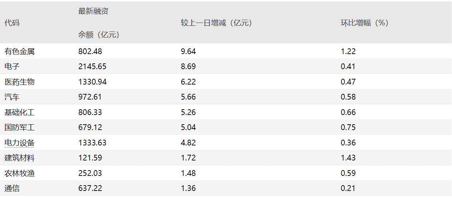Click the 医药生物 row name

[x=20, y=82]
